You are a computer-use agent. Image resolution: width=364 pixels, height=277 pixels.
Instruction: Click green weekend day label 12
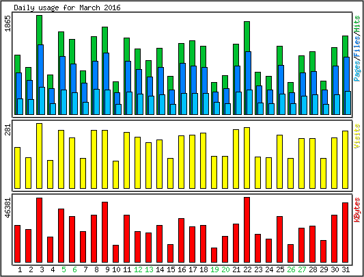click(x=138, y=269)
